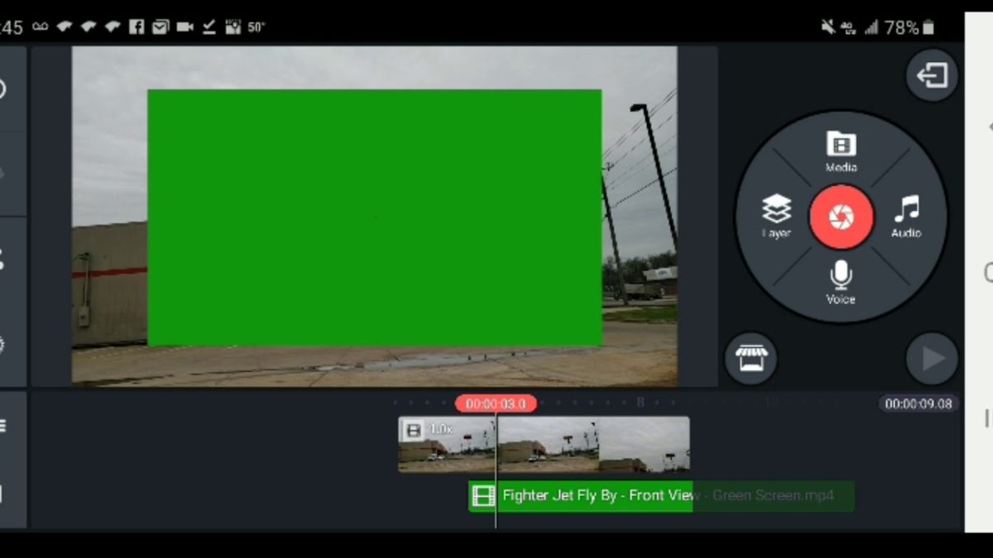Viewport: 993px width, 558px height.
Task: Tap the exit project icon
Action: tap(932, 76)
